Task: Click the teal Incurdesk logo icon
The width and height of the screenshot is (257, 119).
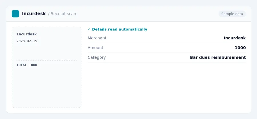Action: pos(15,14)
